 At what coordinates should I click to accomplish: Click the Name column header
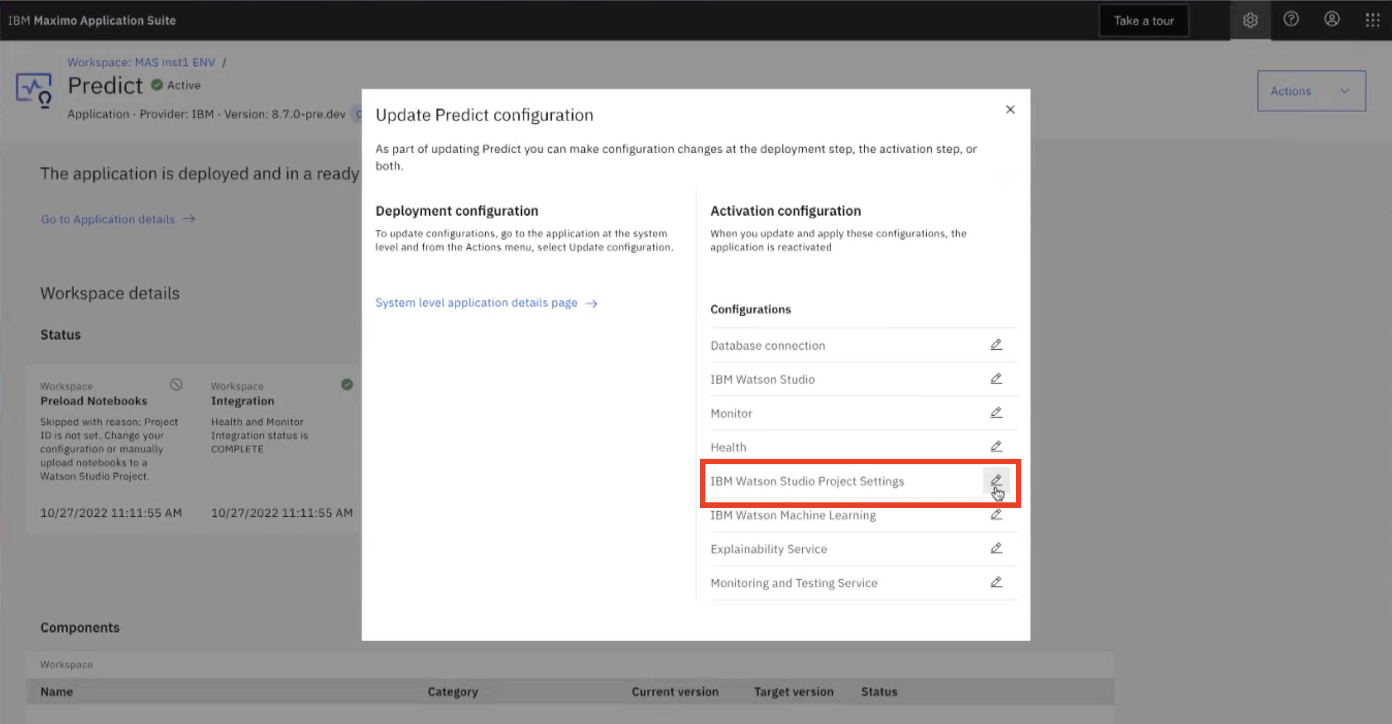point(56,691)
